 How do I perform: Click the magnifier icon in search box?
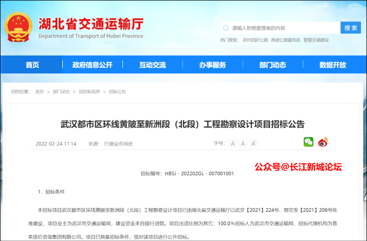tap(226, 28)
